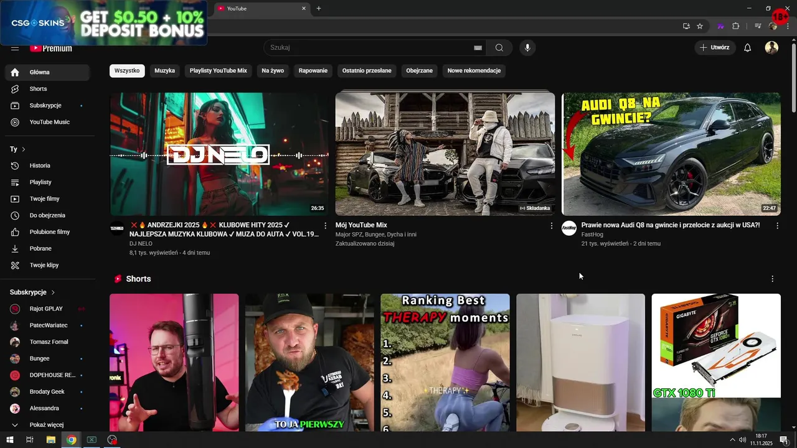Expand the Subskrypcje section heading
Image resolution: width=797 pixels, height=448 pixels.
pos(32,292)
